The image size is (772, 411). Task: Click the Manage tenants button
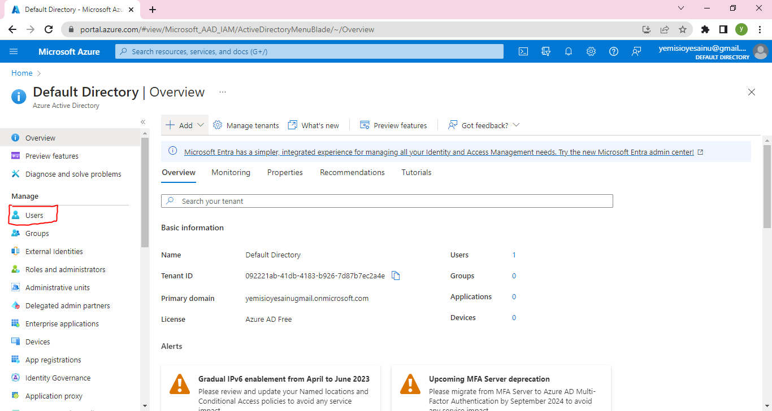point(246,125)
